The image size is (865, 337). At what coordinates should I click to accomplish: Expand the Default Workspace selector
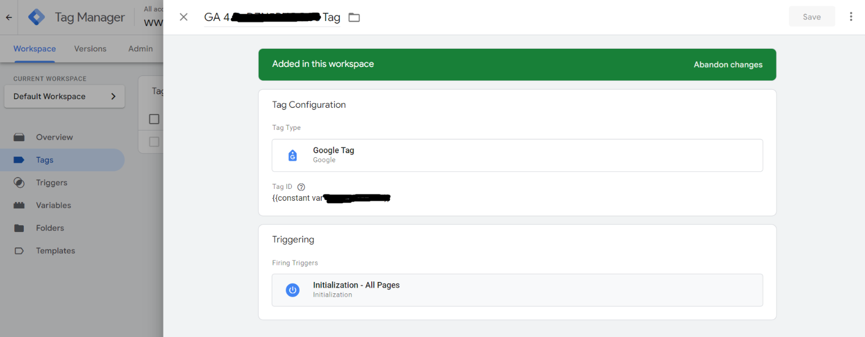pyautogui.click(x=64, y=96)
